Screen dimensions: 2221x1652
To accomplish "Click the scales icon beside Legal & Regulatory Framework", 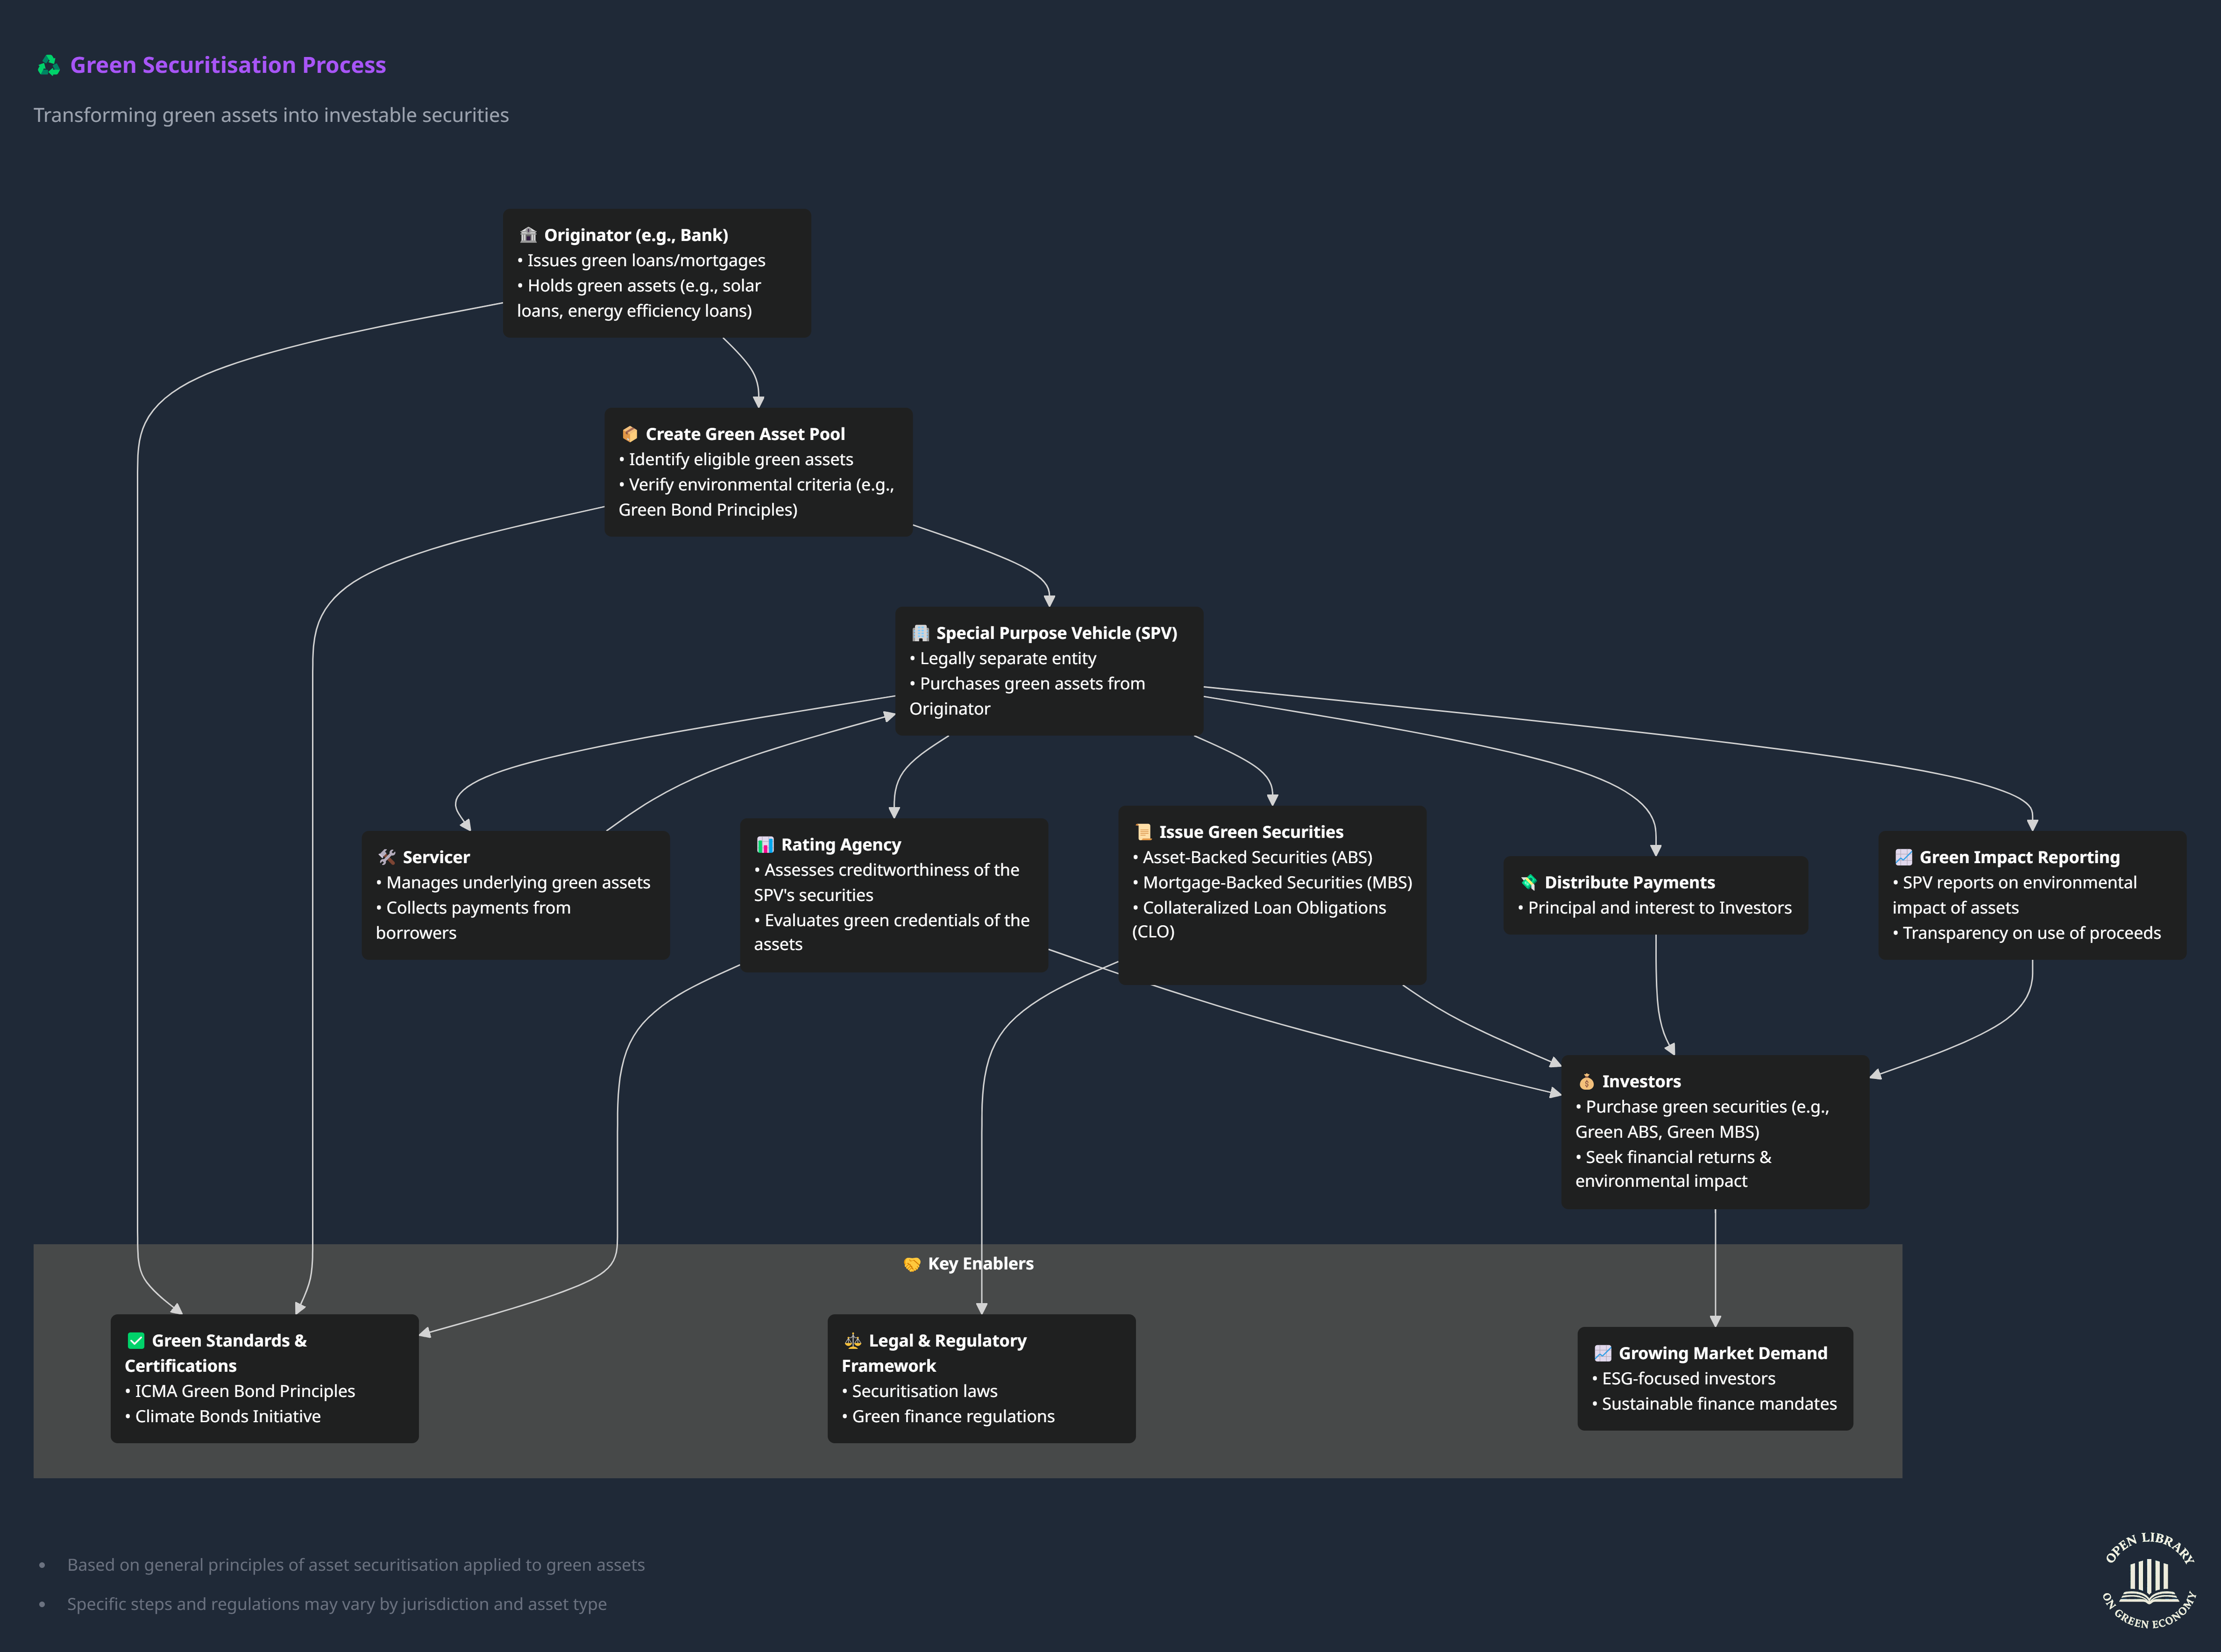I will click(853, 1341).
